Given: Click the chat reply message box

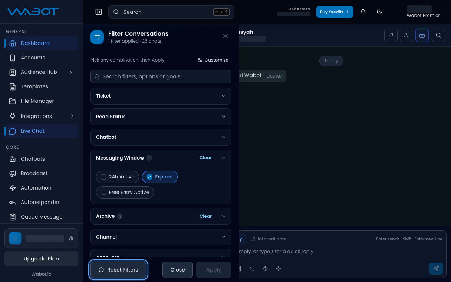Looking at the screenshot, I should 341,252.
